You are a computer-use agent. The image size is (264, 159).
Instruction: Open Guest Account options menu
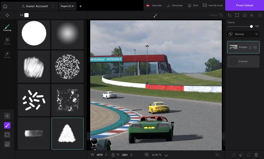tap(53, 6)
